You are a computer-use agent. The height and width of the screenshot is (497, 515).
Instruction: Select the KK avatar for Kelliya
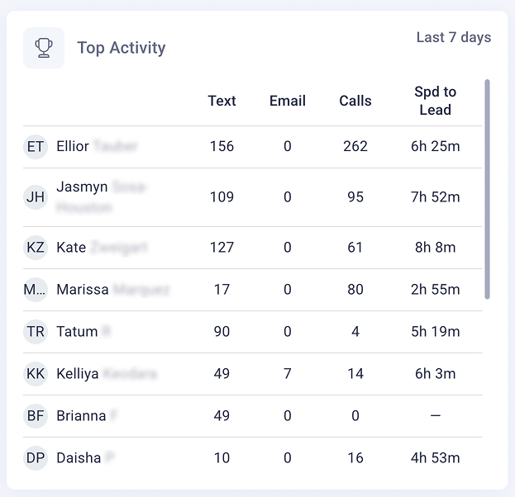point(36,374)
